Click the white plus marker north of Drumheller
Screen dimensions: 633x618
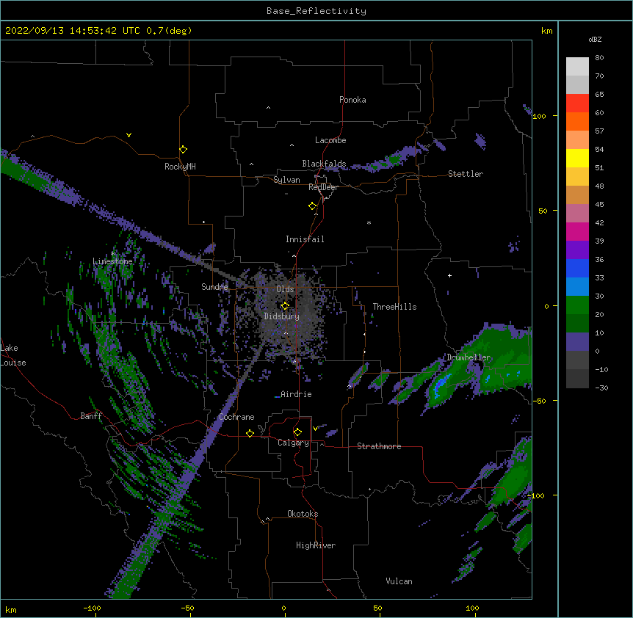pos(449,275)
